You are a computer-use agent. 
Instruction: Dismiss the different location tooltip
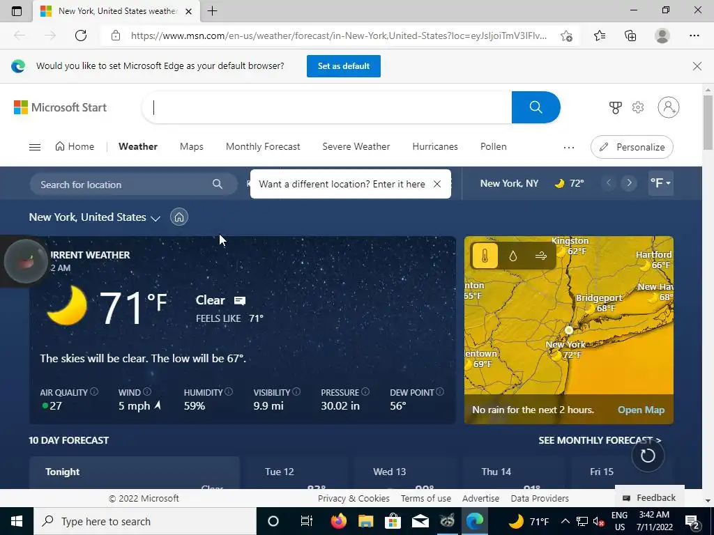(437, 184)
